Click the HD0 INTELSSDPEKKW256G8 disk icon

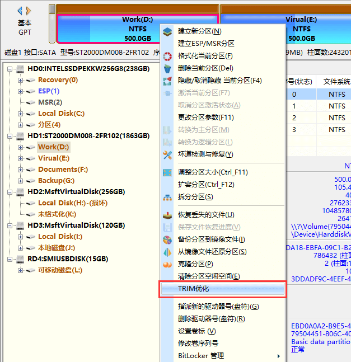tap(20, 69)
